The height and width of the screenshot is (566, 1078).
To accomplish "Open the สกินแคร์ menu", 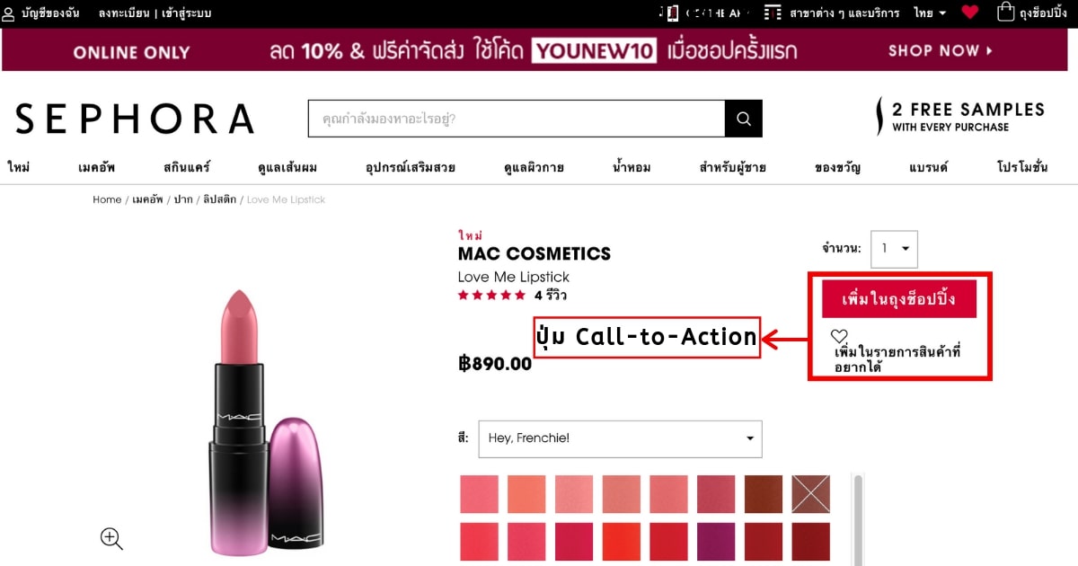I will [187, 167].
